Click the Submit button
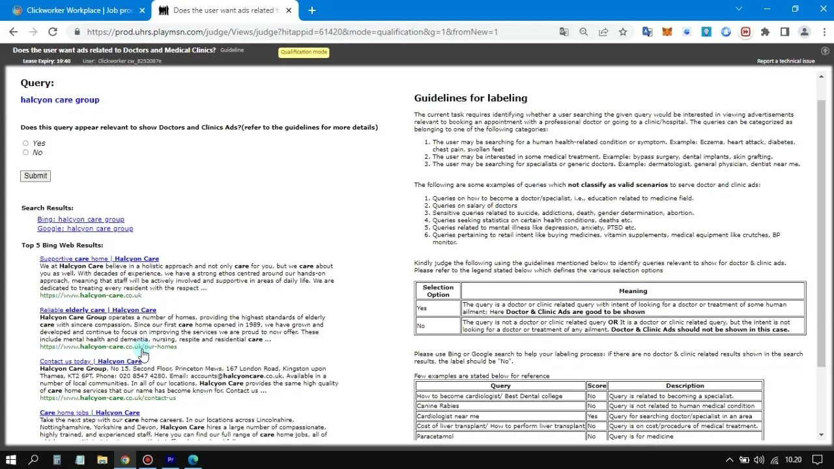The height and width of the screenshot is (469, 834). click(x=35, y=176)
